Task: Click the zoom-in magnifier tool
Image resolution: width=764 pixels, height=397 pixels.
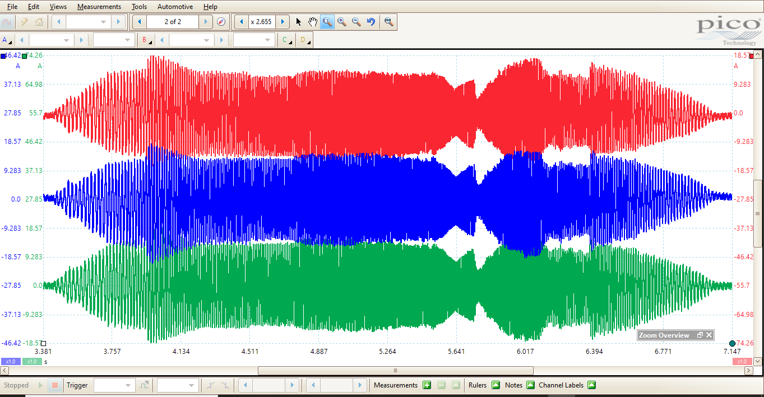Action: click(x=341, y=22)
